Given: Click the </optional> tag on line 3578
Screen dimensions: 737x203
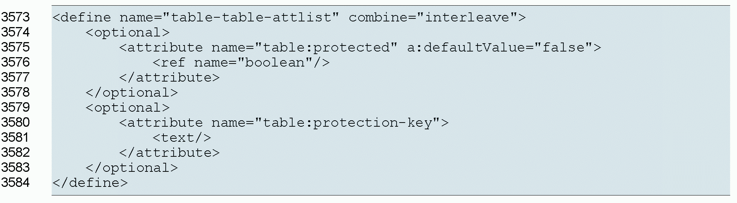Looking at the screenshot, I should pos(132,92).
